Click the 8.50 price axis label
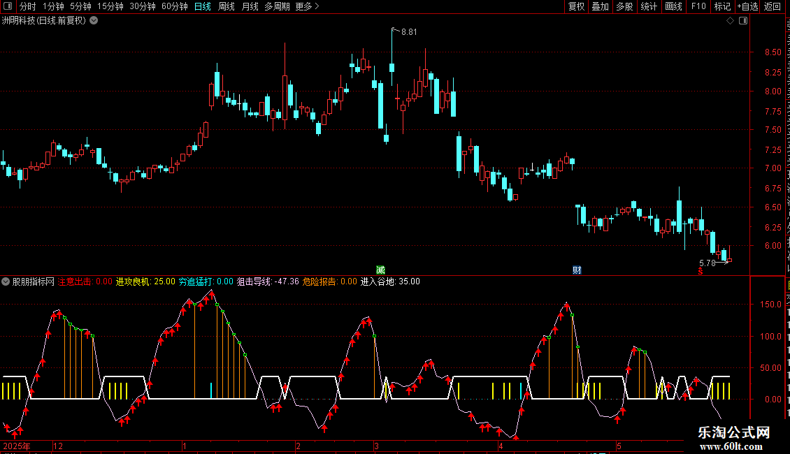790x454 pixels. tap(773, 52)
